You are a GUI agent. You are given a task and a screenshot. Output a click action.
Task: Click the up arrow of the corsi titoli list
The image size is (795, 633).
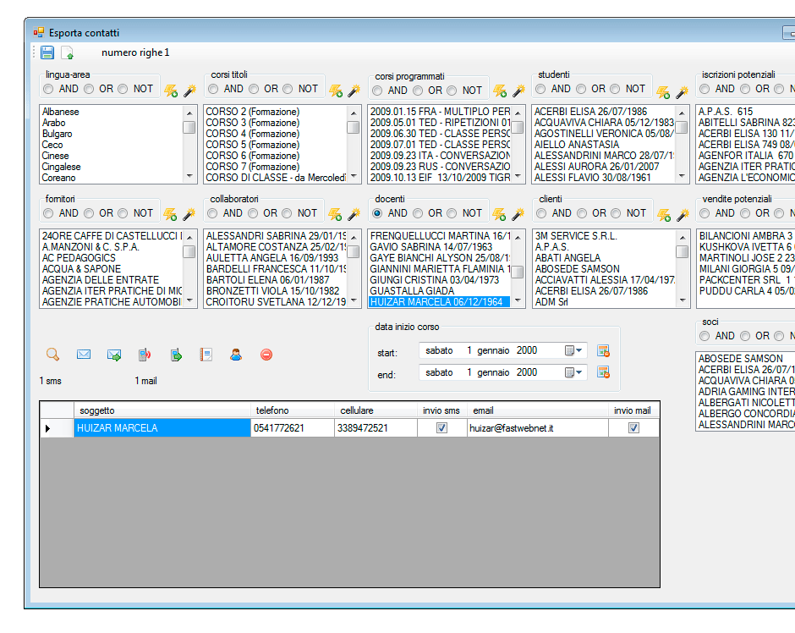[x=354, y=113]
